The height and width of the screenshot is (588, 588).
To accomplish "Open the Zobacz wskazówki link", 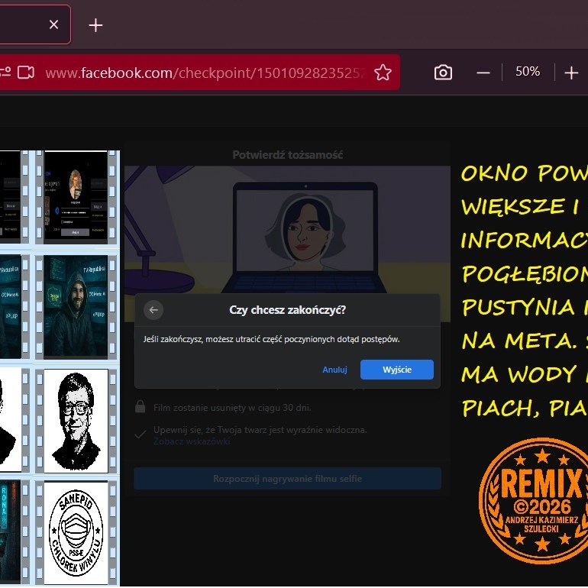I will [191, 441].
